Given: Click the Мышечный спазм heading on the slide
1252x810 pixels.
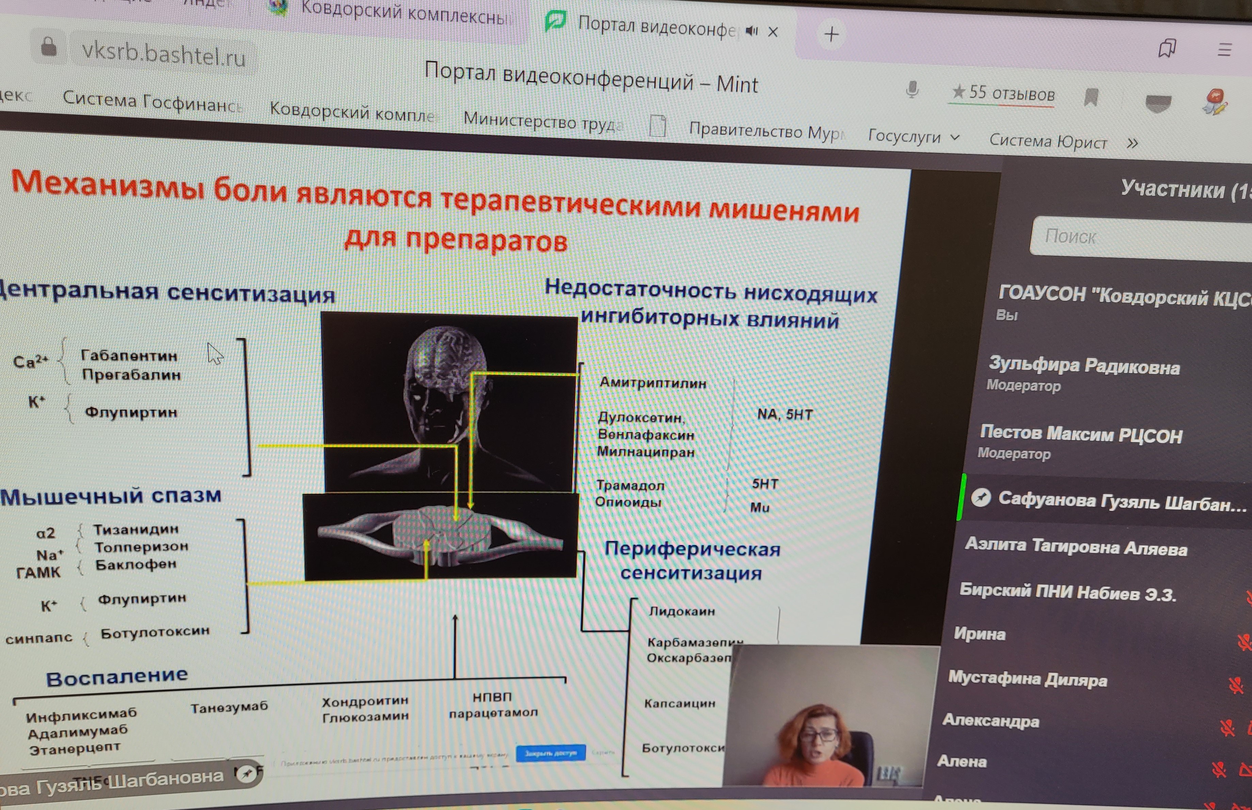Looking at the screenshot, I should (x=110, y=496).
